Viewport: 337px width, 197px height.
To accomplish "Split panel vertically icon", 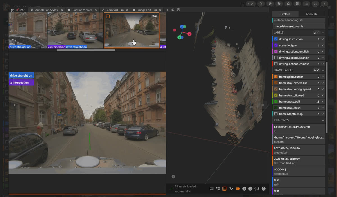I will (x=178, y=10).
